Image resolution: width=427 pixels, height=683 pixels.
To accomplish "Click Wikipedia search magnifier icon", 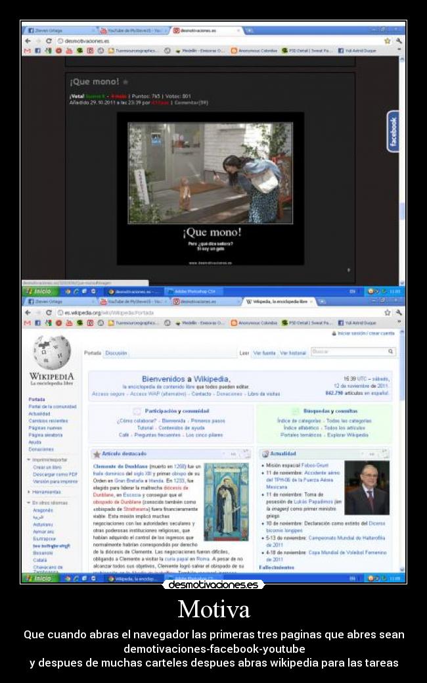I will coord(390,352).
